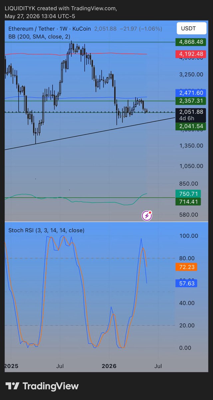The height and width of the screenshot is (400, 213).
Task: Click the first Jul time axis label
Action: point(61,366)
